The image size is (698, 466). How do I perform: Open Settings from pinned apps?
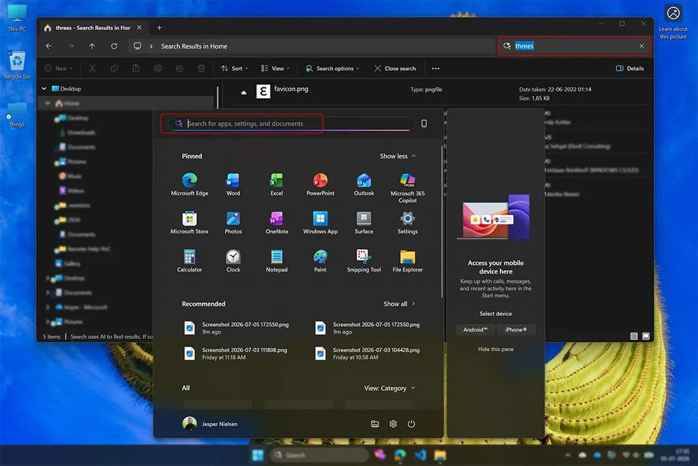(x=408, y=222)
